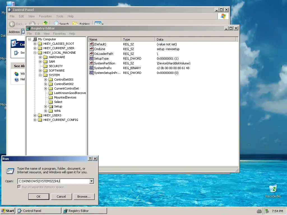Click the 'c2 0b 00 00 00 80 61 48' value
The image size is (287, 215).
click(x=173, y=68)
